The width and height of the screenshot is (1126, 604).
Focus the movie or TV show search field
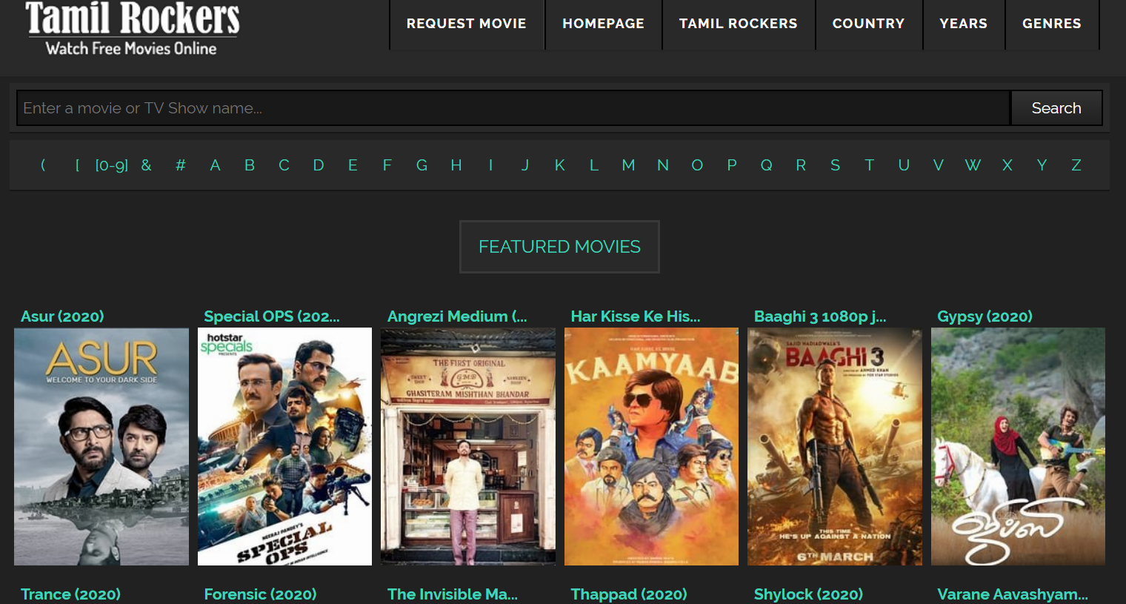click(513, 108)
